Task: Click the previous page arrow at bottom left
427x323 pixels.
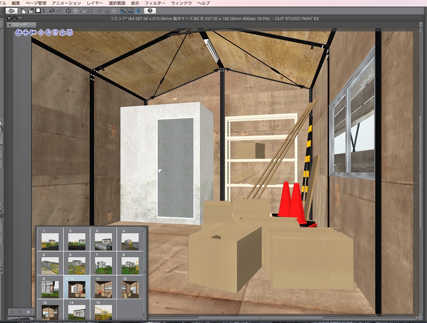Action: 12,311
